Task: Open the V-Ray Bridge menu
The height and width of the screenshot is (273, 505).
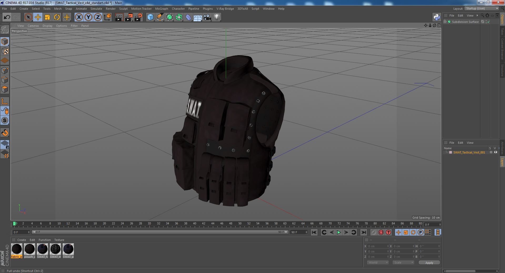Action: pyautogui.click(x=225, y=9)
